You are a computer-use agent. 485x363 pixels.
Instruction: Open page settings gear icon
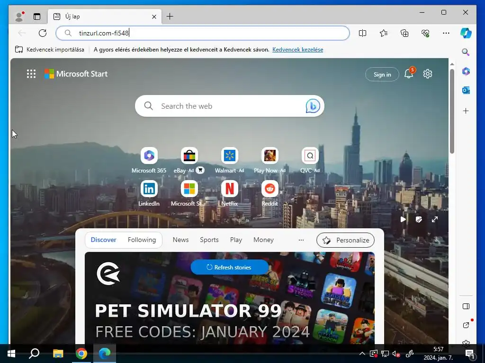(x=428, y=74)
